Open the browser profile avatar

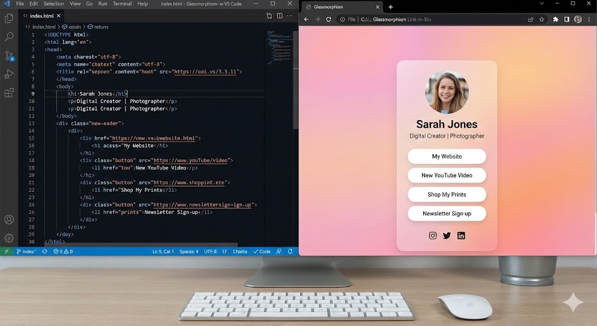(578, 19)
